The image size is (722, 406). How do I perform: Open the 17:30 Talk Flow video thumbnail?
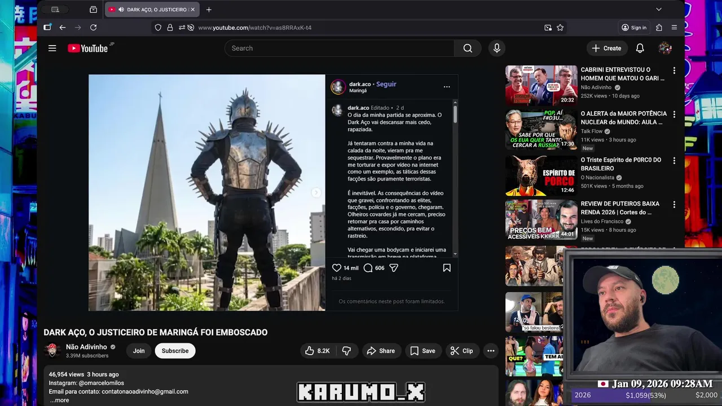click(x=541, y=130)
